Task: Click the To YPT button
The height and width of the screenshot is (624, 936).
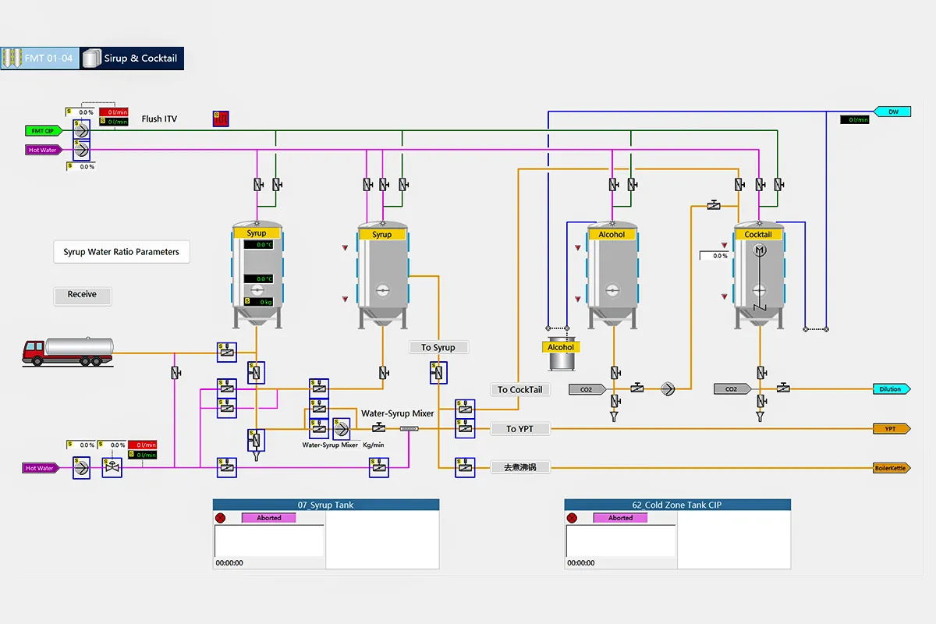Action: [520, 428]
